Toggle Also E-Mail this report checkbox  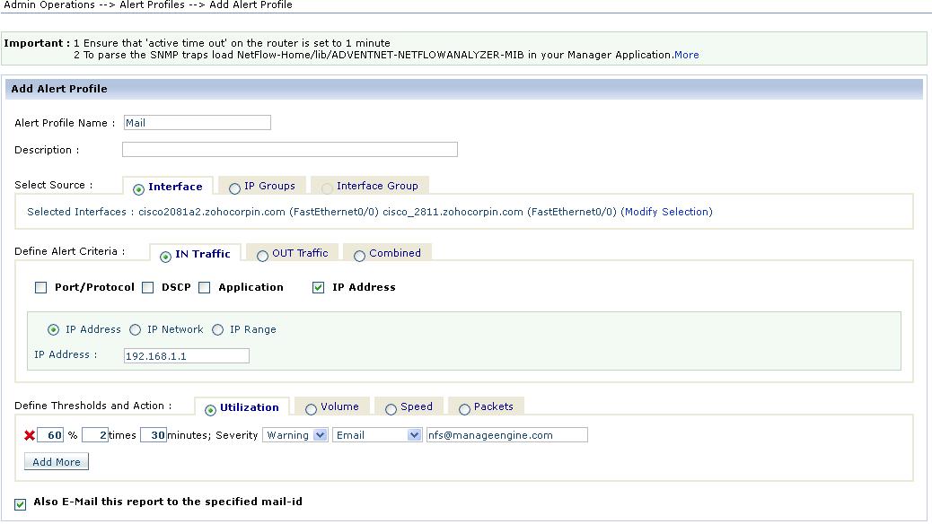(x=21, y=504)
